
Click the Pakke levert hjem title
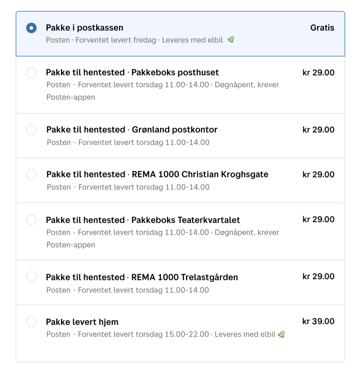tap(82, 321)
